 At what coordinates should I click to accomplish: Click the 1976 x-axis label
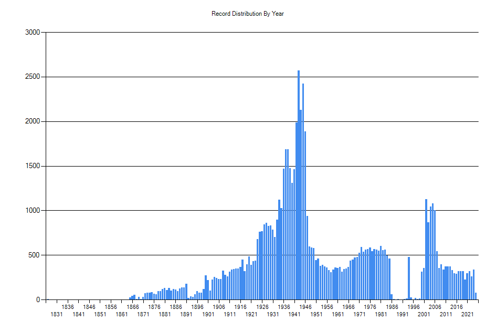tap(370, 307)
